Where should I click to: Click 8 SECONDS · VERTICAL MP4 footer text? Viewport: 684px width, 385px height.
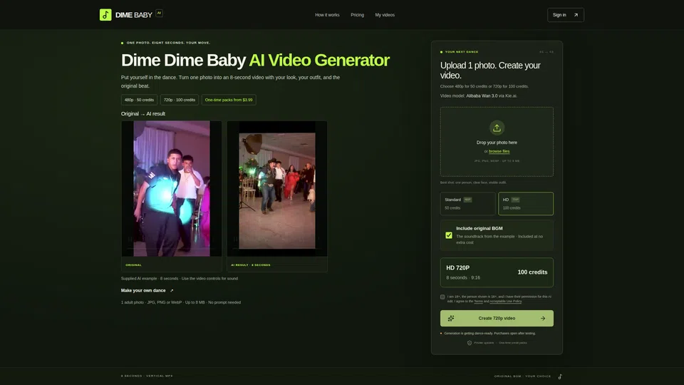pos(147,376)
